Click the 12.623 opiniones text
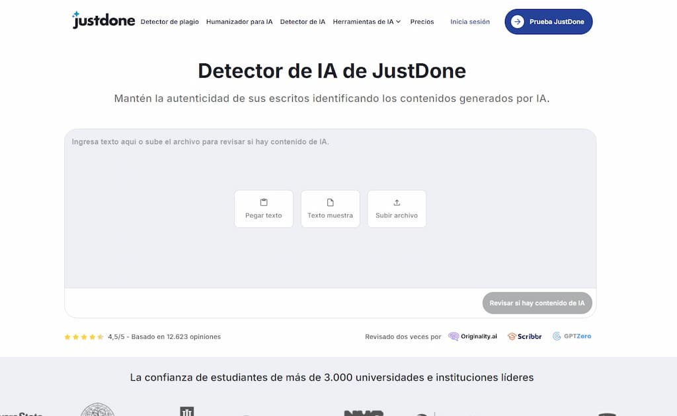The height and width of the screenshot is (416, 677). [192, 337]
